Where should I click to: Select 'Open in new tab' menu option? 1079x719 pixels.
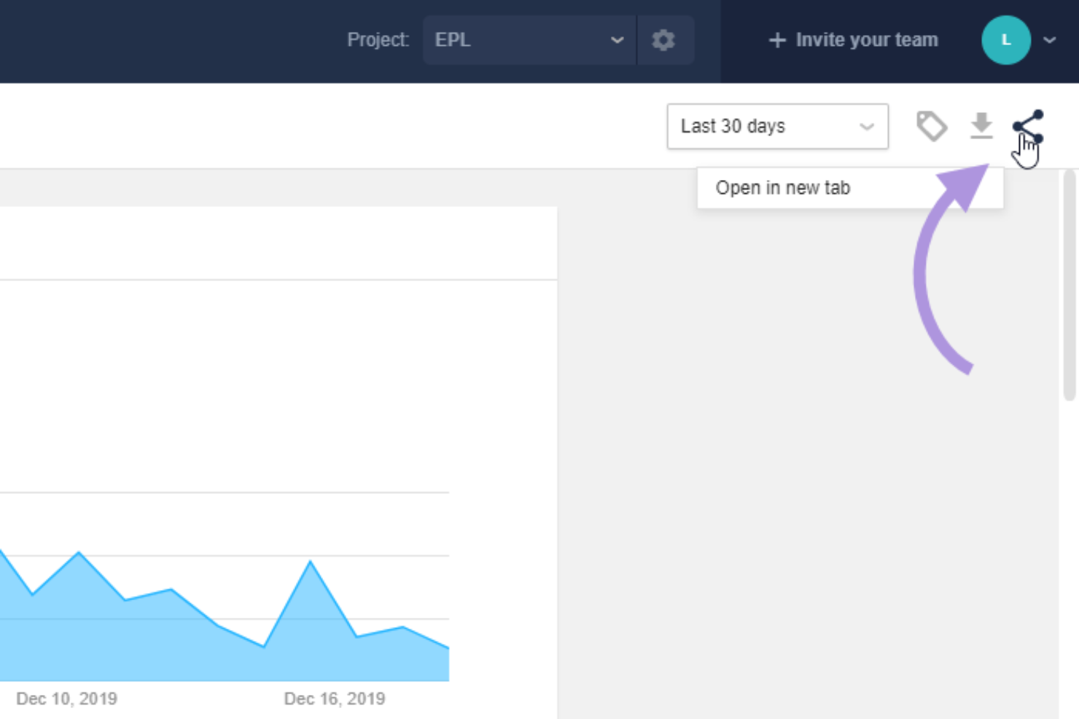tap(782, 188)
